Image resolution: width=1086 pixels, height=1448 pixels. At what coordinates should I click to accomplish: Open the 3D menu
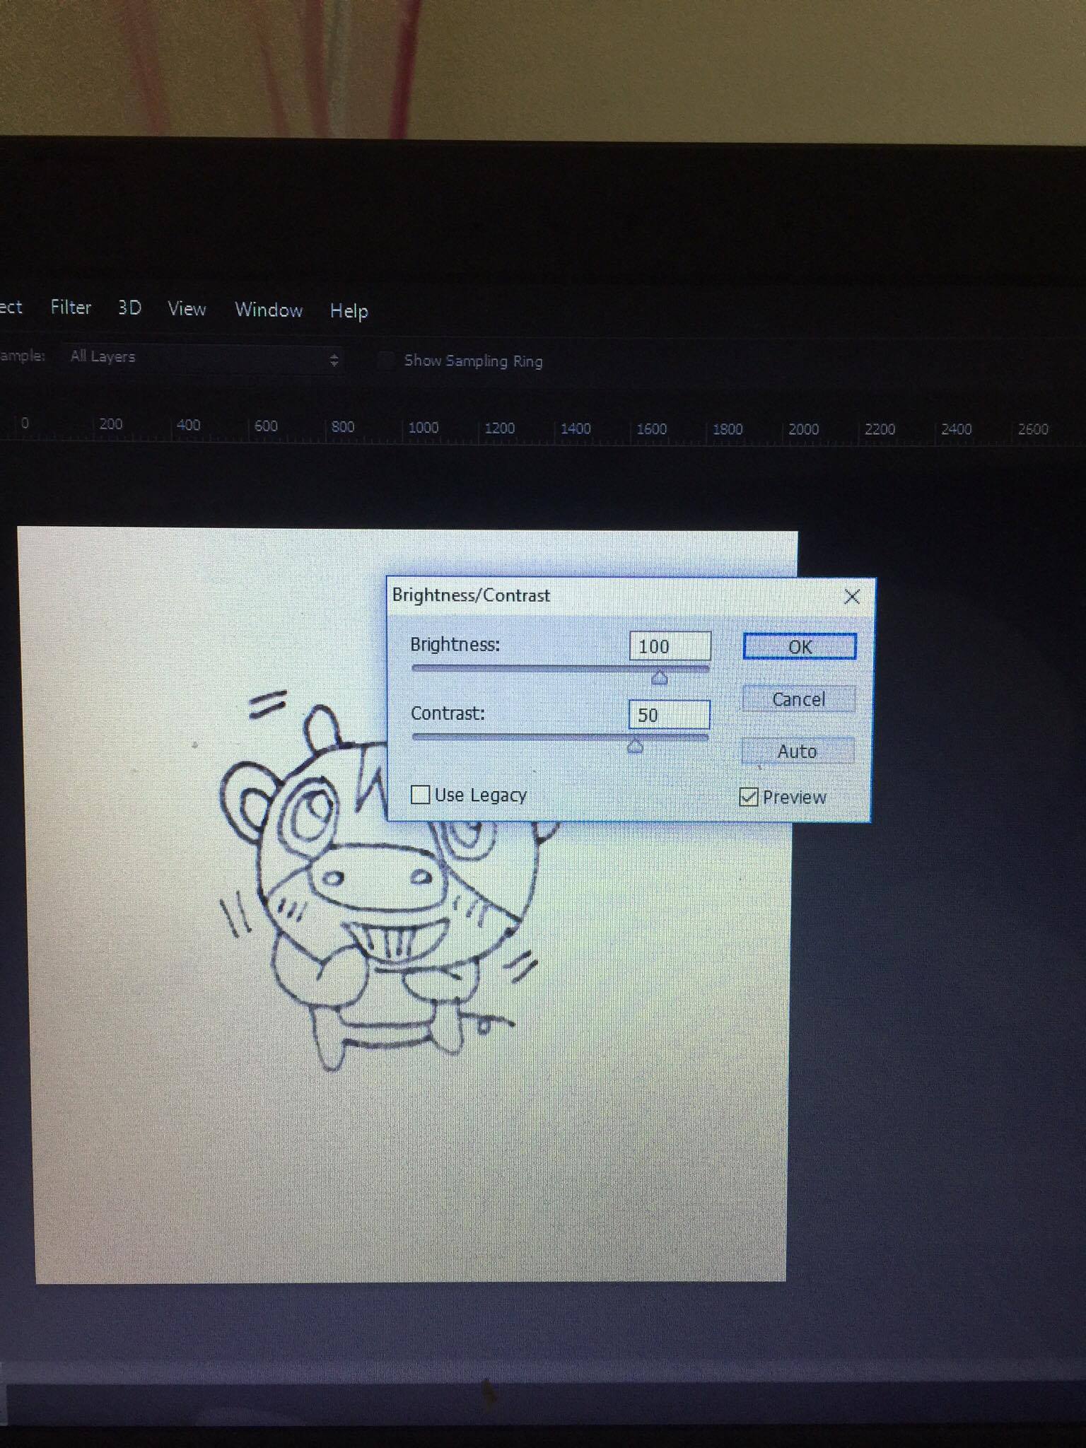pos(129,308)
